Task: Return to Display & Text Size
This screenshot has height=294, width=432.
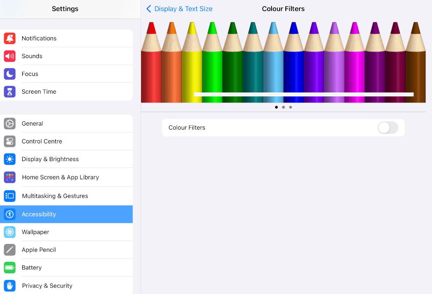Action: click(183, 9)
